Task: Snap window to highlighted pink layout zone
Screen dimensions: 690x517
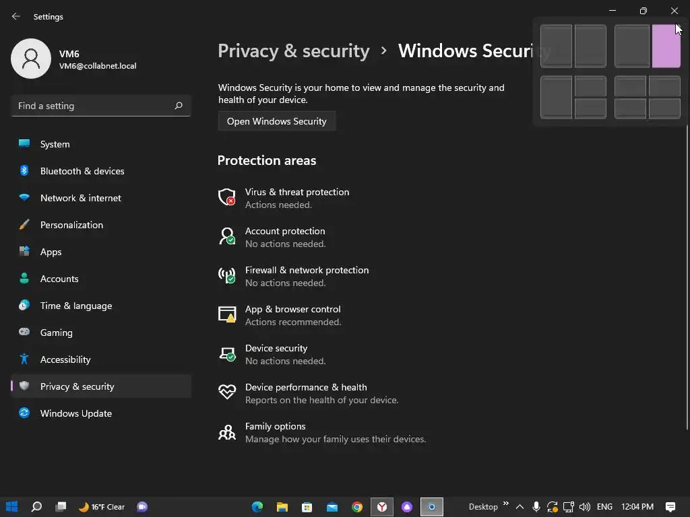Action: click(666, 46)
